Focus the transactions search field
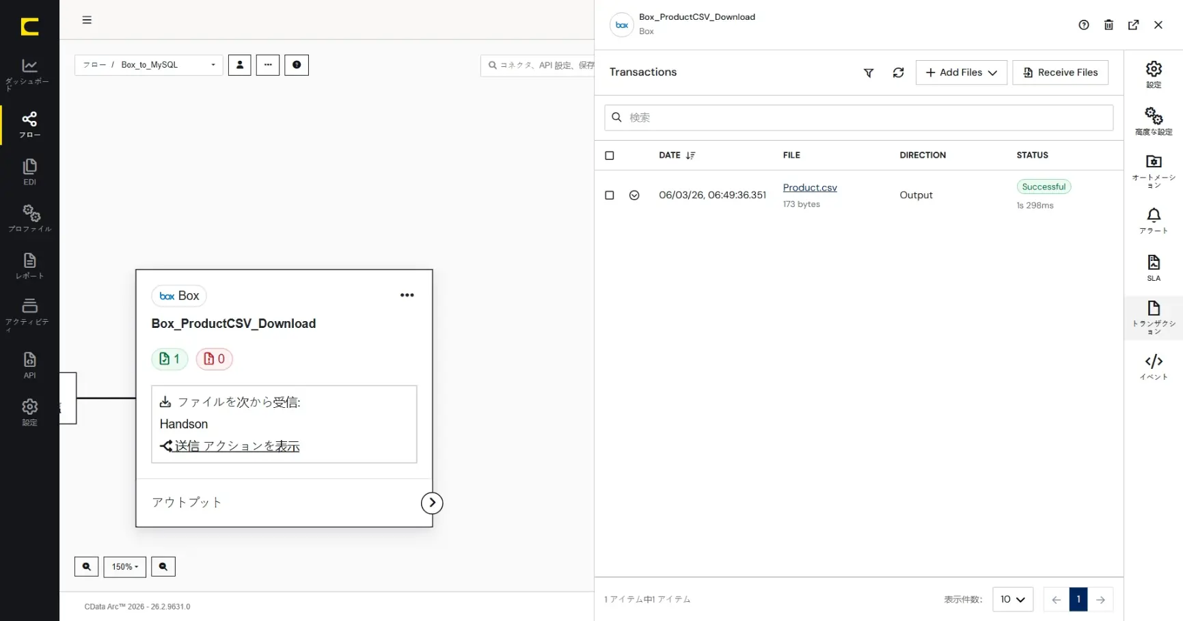This screenshot has width=1183, height=621. click(x=858, y=118)
